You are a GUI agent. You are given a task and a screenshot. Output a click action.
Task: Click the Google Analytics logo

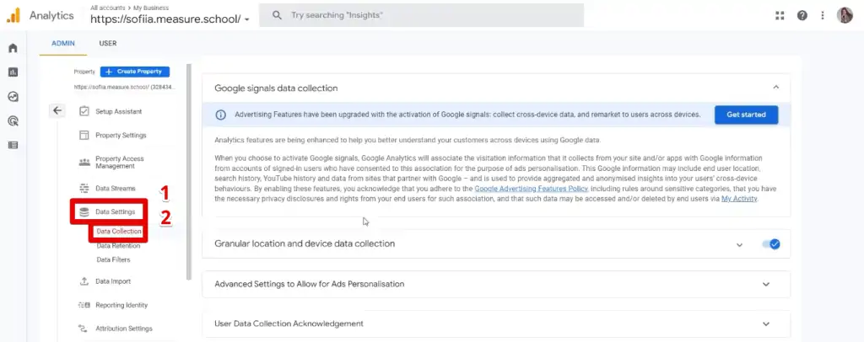(13, 15)
